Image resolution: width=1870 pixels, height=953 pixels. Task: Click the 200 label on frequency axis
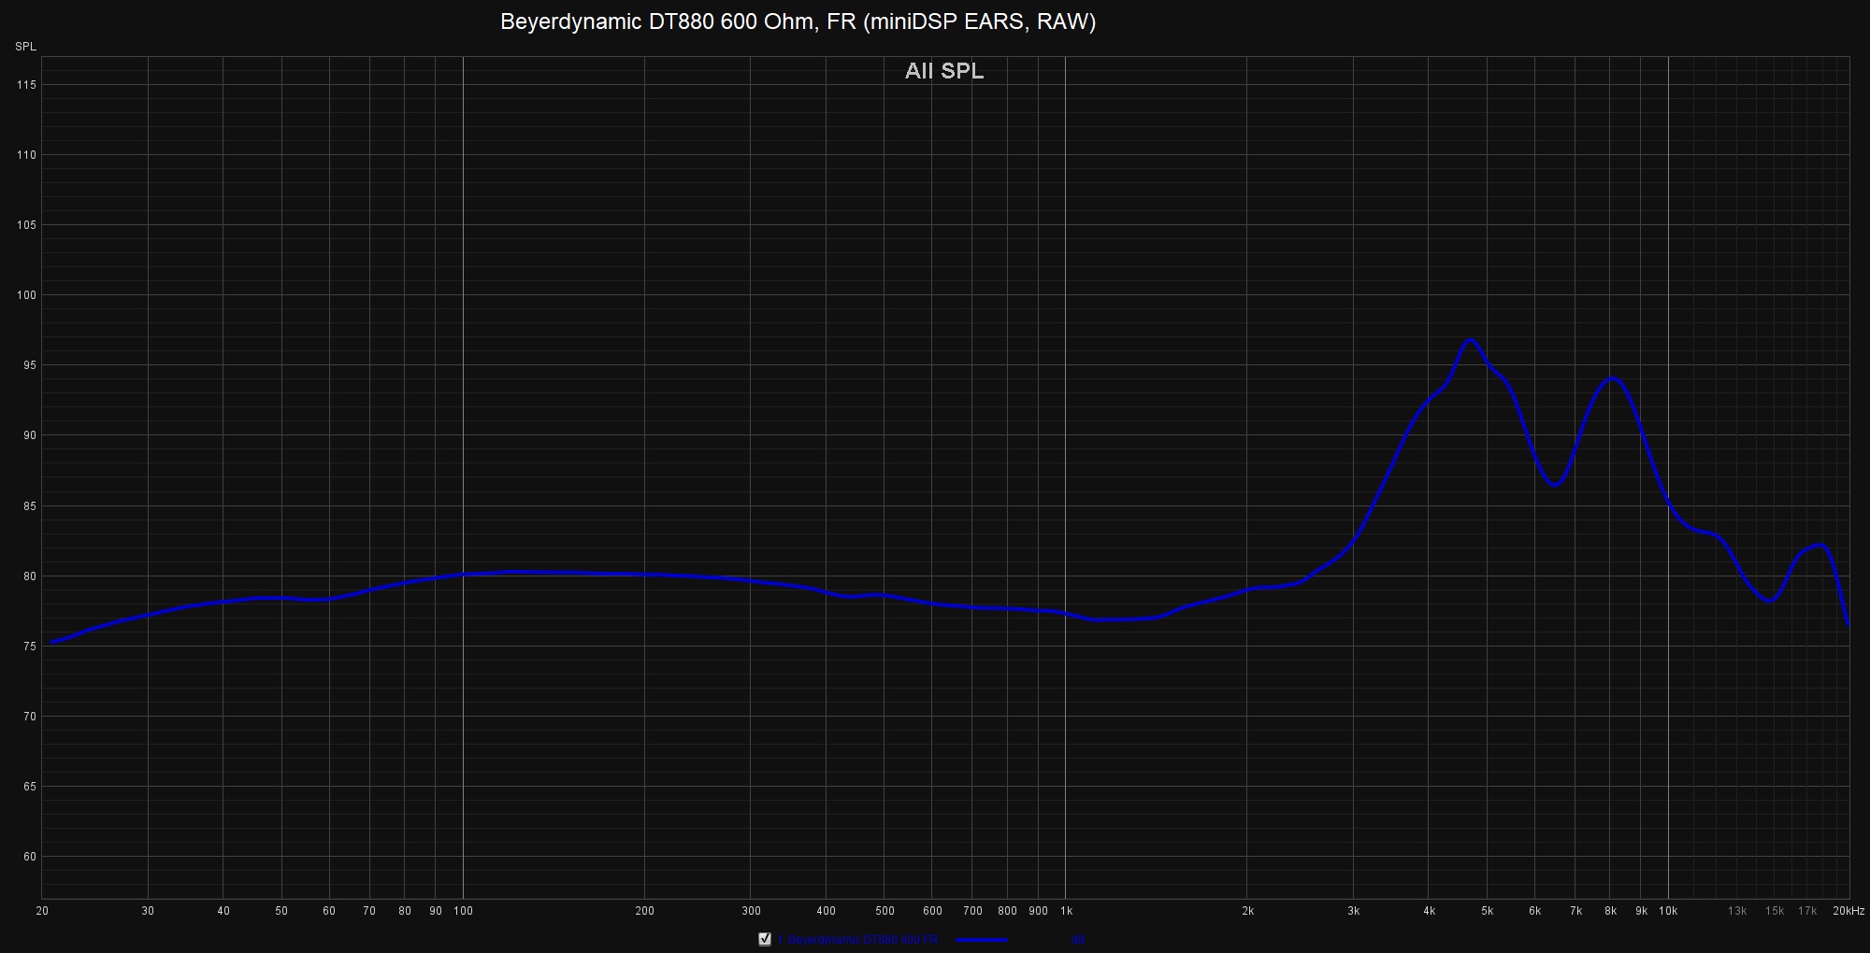point(644,911)
